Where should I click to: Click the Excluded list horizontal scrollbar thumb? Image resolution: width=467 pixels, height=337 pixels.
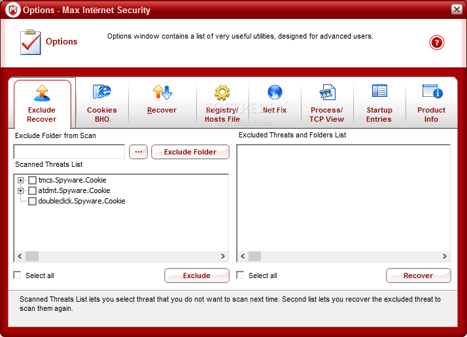[255, 257]
